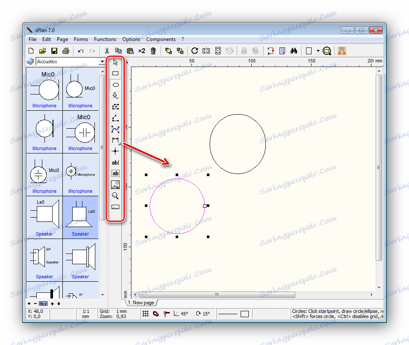This screenshot has height=345, width=409.
Task: Open the Edit menu
Action: pos(47,39)
